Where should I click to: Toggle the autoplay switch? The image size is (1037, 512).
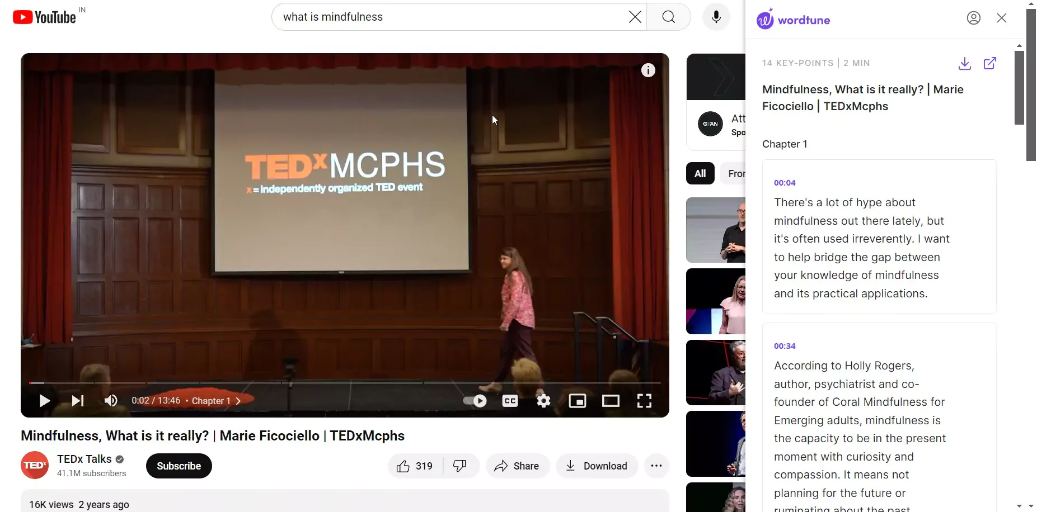click(x=475, y=401)
